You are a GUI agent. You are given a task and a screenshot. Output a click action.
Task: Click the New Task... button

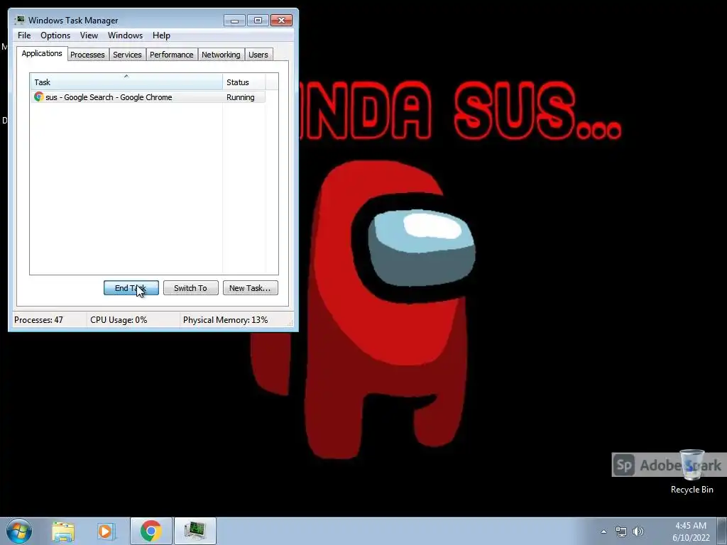pyautogui.click(x=251, y=288)
